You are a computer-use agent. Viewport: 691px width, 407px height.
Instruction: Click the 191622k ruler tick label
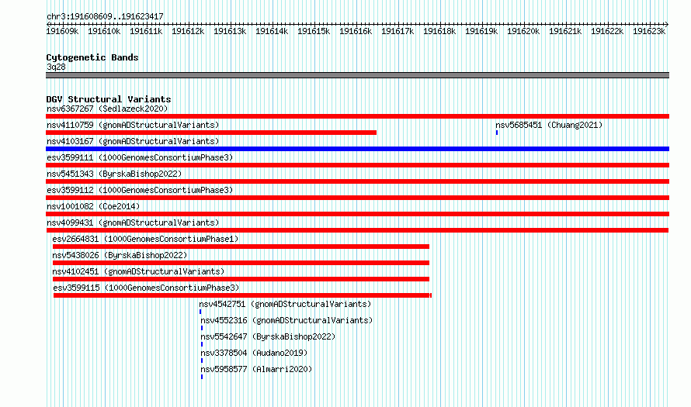[607, 31]
